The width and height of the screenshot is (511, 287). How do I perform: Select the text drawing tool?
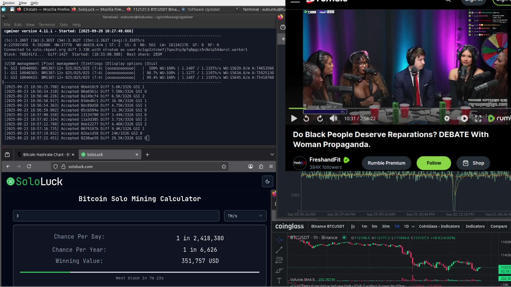279,281
